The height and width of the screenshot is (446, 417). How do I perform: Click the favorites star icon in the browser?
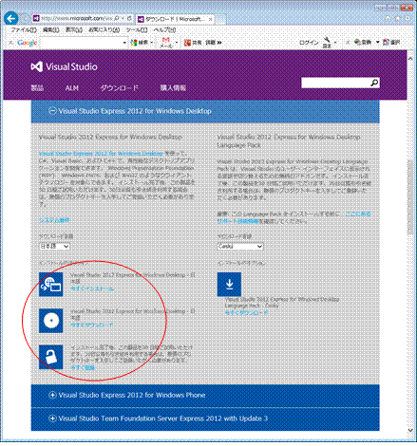pyautogui.click(x=398, y=19)
